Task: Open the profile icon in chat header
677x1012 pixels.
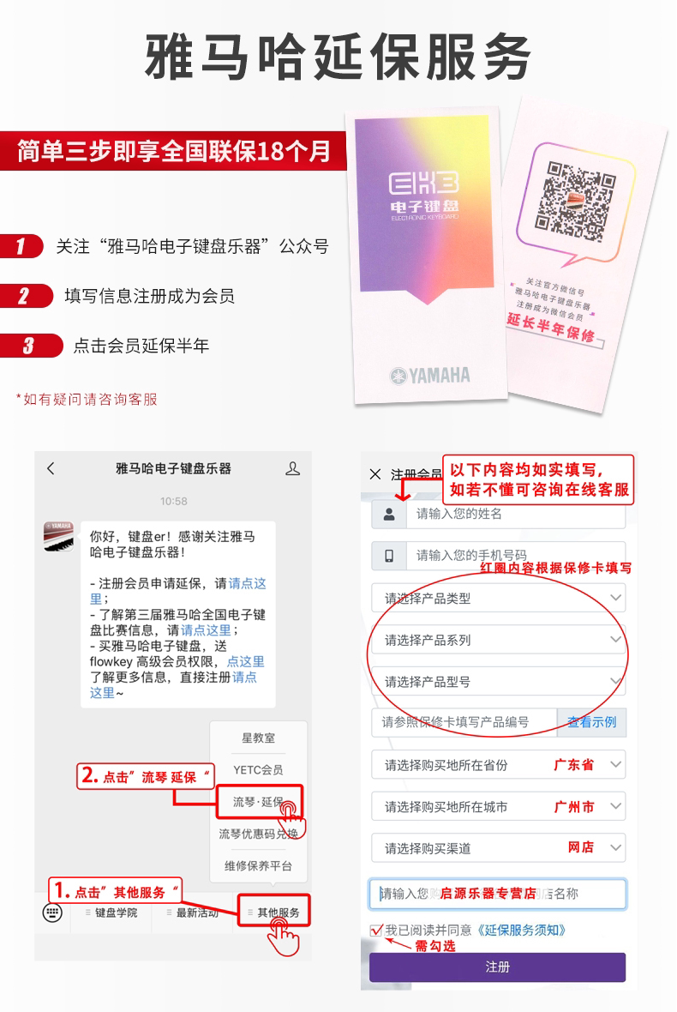Action: (293, 468)
